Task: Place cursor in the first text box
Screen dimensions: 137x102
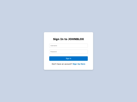Action: coord(68,46)
